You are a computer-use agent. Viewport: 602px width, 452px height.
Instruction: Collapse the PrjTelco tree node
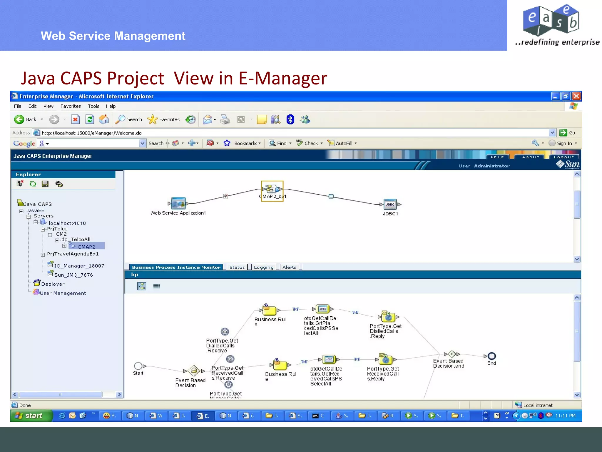43,229
